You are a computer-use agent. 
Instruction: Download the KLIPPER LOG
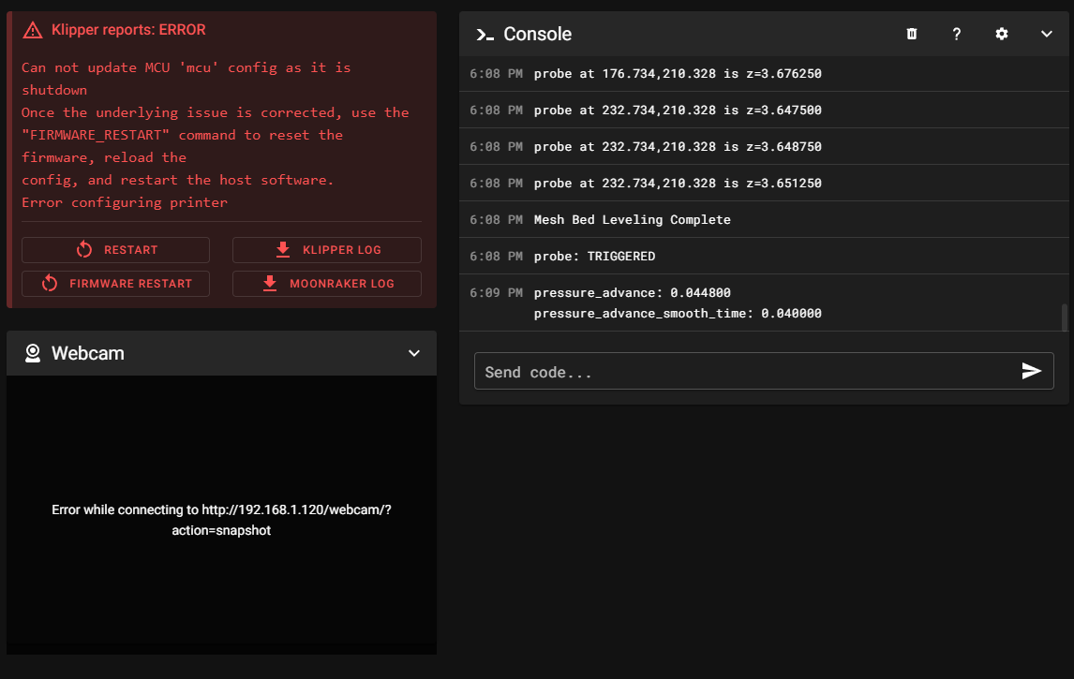[327, 250]
